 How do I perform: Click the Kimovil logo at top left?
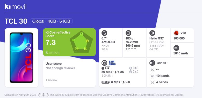(x=16, y=6)
